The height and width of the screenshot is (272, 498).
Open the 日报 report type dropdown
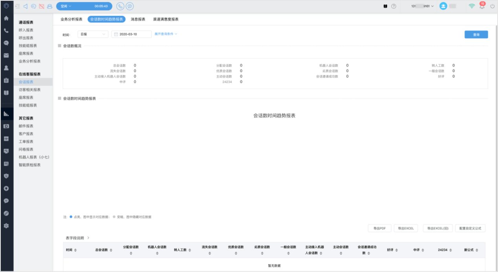point(93,34)
